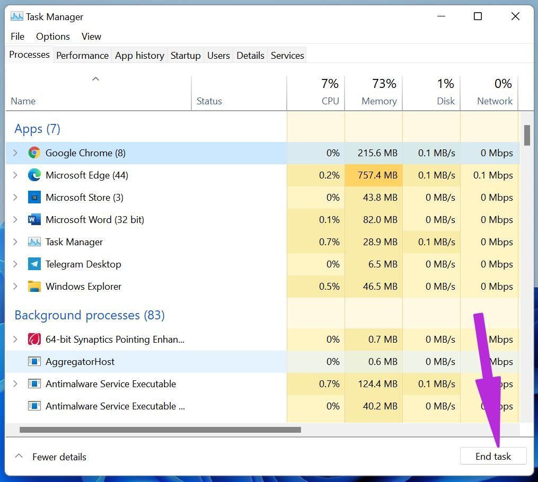The image size is (538, 482).
Task: Click the vertical scrollbar thumb
Action: (527, 136)
